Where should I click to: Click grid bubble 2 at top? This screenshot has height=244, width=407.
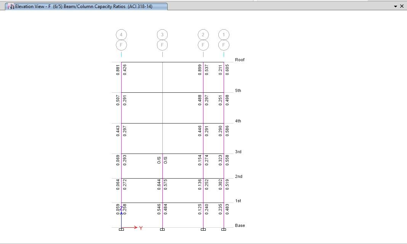click(x=203, y=35)
